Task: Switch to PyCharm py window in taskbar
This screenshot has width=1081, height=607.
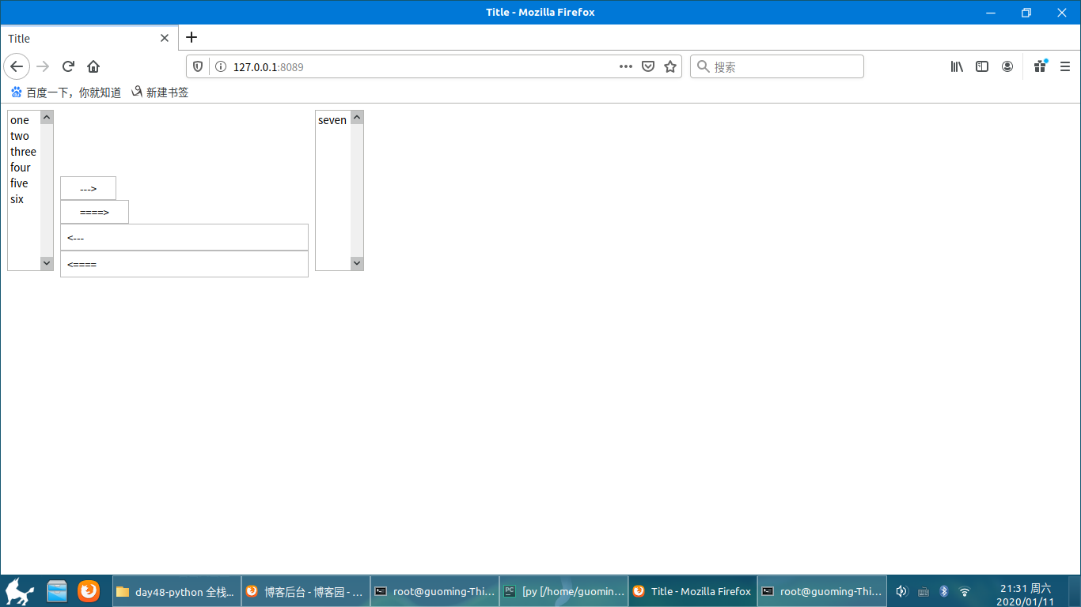Action: point(563,591)
